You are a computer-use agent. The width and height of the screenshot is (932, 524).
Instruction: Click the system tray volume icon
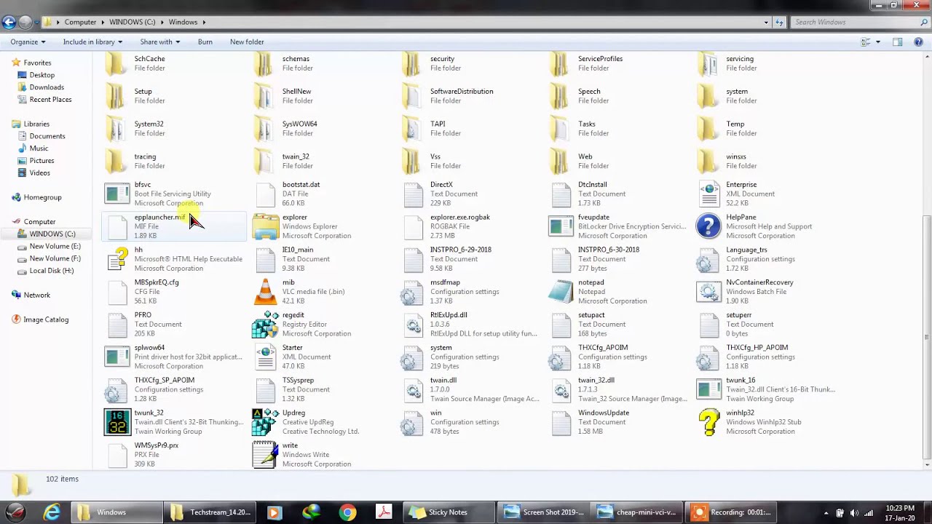pyautogui.click(x=854, y=512)
